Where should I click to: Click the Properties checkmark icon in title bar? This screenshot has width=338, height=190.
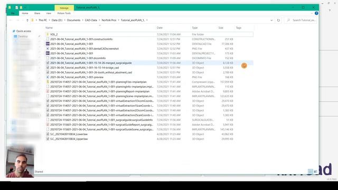point(16,7)
